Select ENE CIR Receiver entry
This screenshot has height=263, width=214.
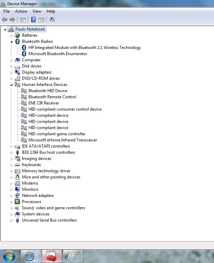(x=44, y=103)
